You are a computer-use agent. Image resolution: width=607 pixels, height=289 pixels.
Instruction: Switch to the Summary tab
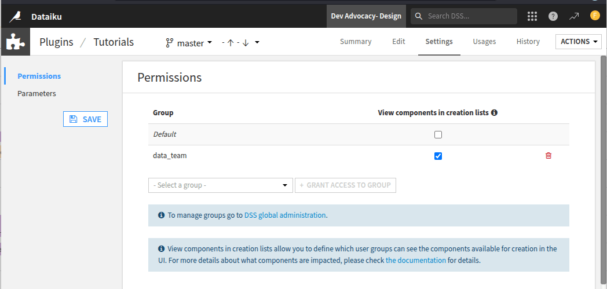pos(356,41)
